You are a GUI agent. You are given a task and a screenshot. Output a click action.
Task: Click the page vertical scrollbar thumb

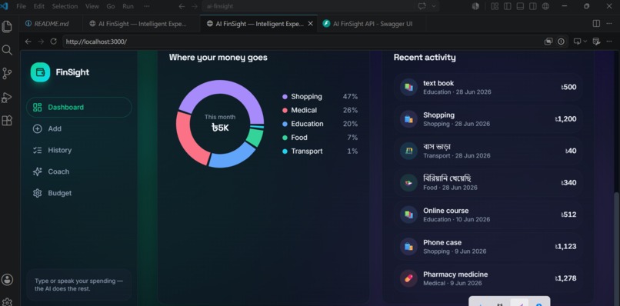click(616, 248)
